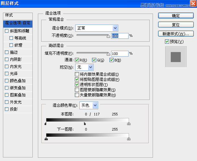Image resolution: width=197 pixels, height=161 pixels.
Task: Click the 本图层 gradient bar
Action: 87,120
